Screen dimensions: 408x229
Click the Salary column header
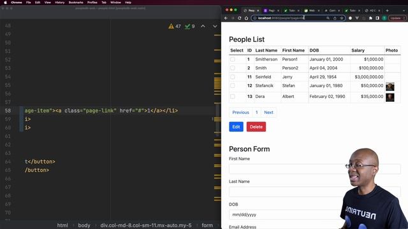(358, 50)
